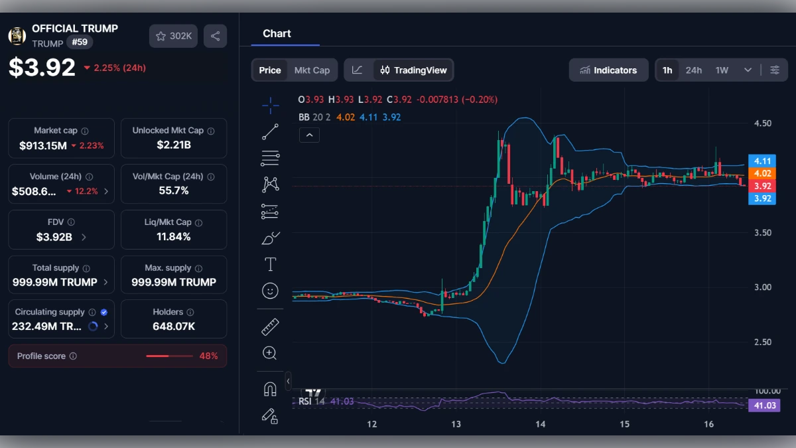This screenshot has width=796, height=448.
Task: Open the Fibonacci retracement tool
Action: coord(270,158)
